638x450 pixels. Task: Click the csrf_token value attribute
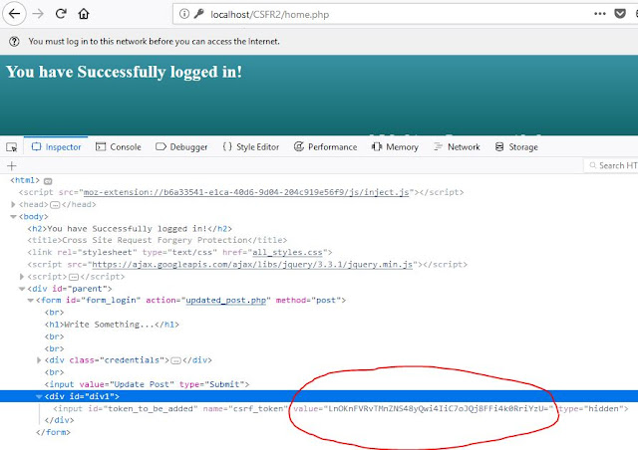(423, 408)
